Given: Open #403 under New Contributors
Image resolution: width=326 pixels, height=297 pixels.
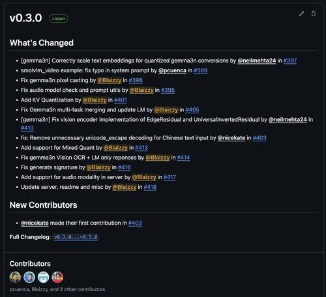Looking at the screenshot, I should (x=135, y=223).
